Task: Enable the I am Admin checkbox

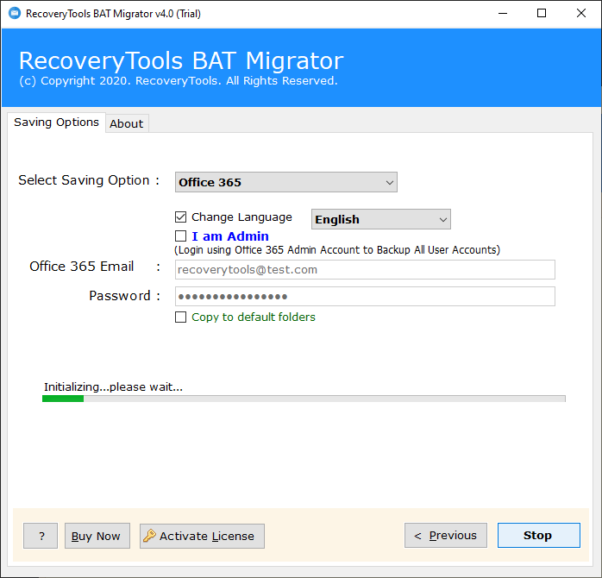Action: (180, 236)
